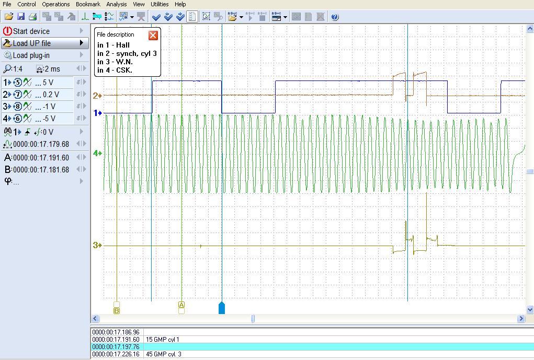This screenshot has width=534, height=360.
Task: Click cursor A marker on the timeline
Action: (x=181, y=305)
